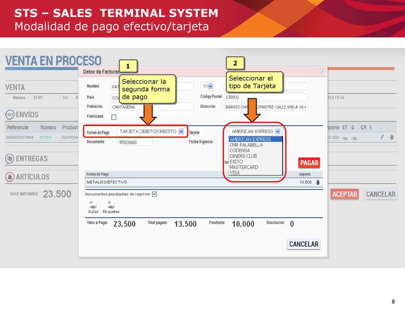The image size is (405, 310).
Task: Open shipment number 87664 link
Action: click(x=45, y=137)
